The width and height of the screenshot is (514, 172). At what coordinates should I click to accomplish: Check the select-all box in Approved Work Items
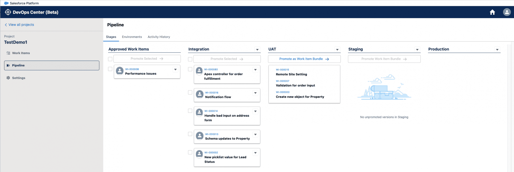[110, 59]
